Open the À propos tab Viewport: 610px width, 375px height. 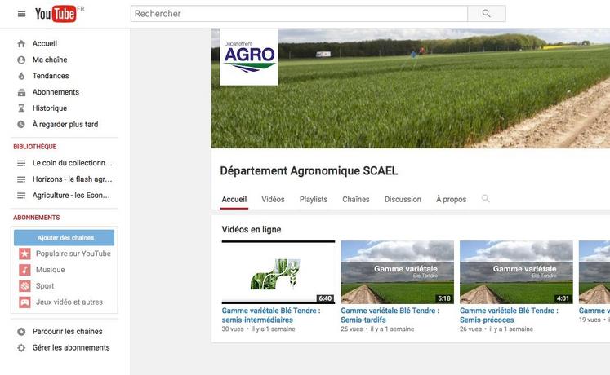coord(452,200)
